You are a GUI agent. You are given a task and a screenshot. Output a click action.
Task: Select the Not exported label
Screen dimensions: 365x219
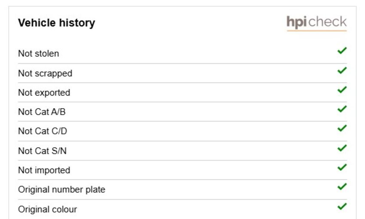click(44, 93)
